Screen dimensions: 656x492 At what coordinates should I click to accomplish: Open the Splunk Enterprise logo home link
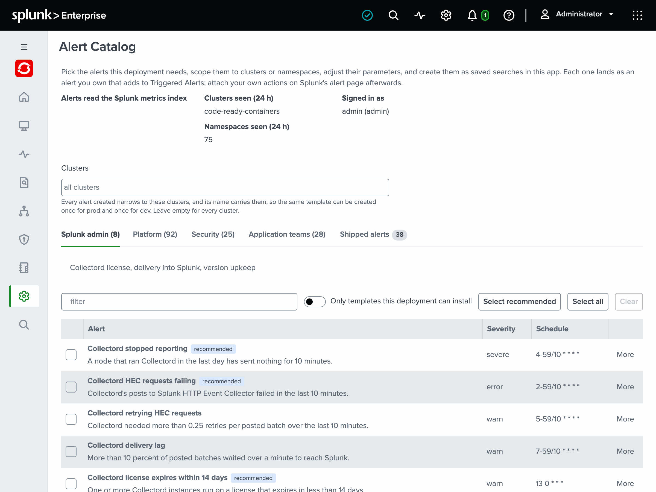(x=59, y=15)
